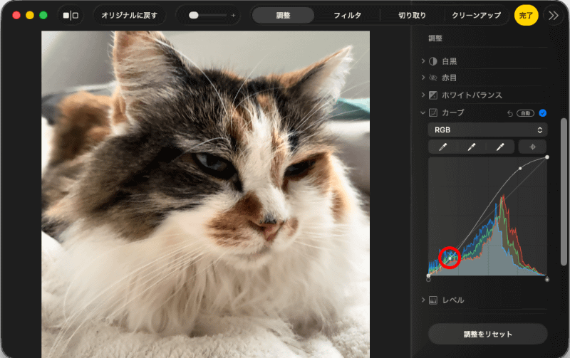Viewport: 570px width, 358px height.
Task: Select the white point eyedropper
Action: 500,147
